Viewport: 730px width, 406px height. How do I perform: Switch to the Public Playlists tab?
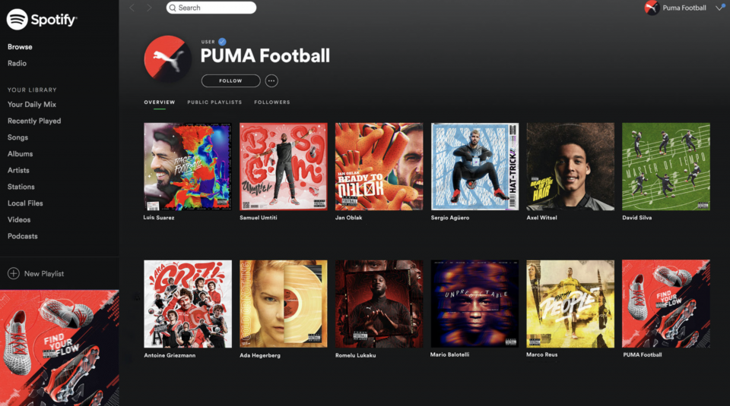214,102
